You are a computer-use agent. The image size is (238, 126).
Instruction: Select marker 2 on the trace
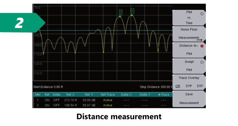pyautogui.click(x=121, y=12)
